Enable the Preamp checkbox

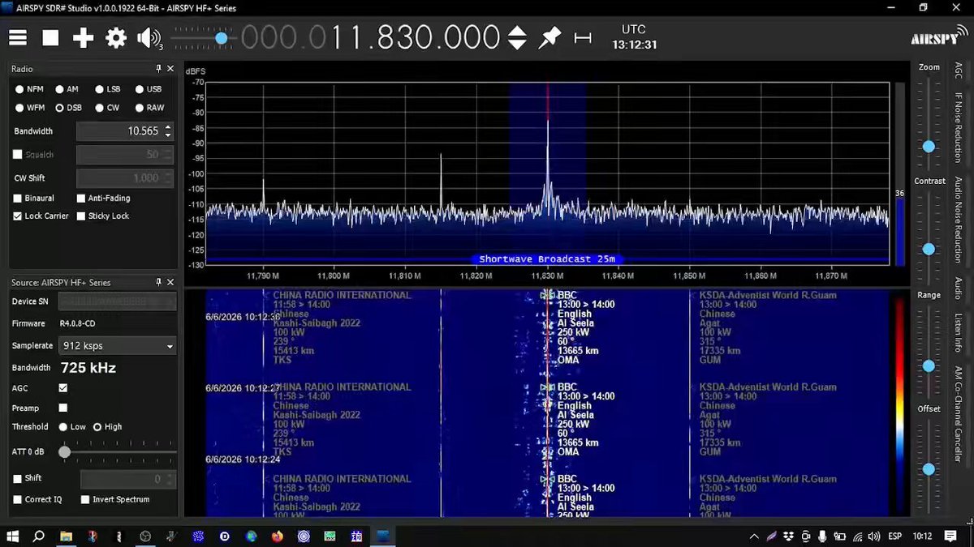[x=63, y=408]
